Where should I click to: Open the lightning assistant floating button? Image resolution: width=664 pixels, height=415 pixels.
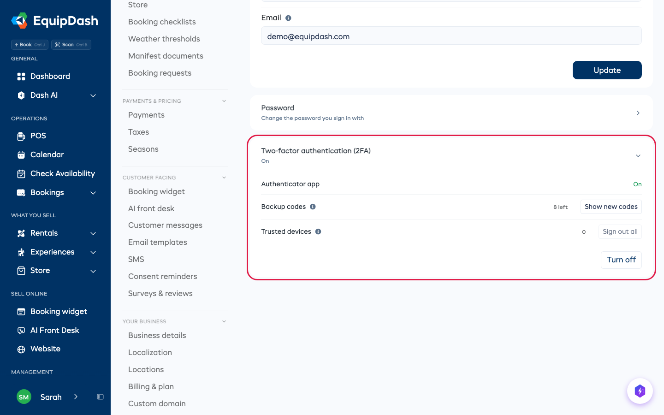[x=640, y=391]
